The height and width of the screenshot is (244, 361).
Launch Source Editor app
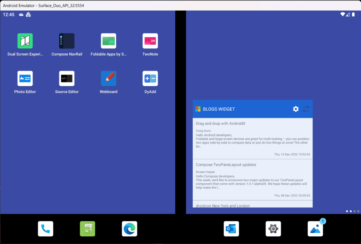(x=67, y=78)
